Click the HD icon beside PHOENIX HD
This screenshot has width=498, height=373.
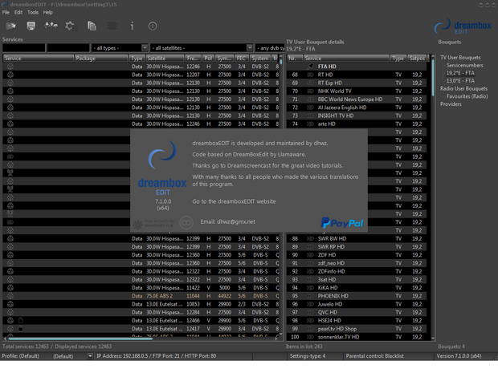click(x=310, y=296)
